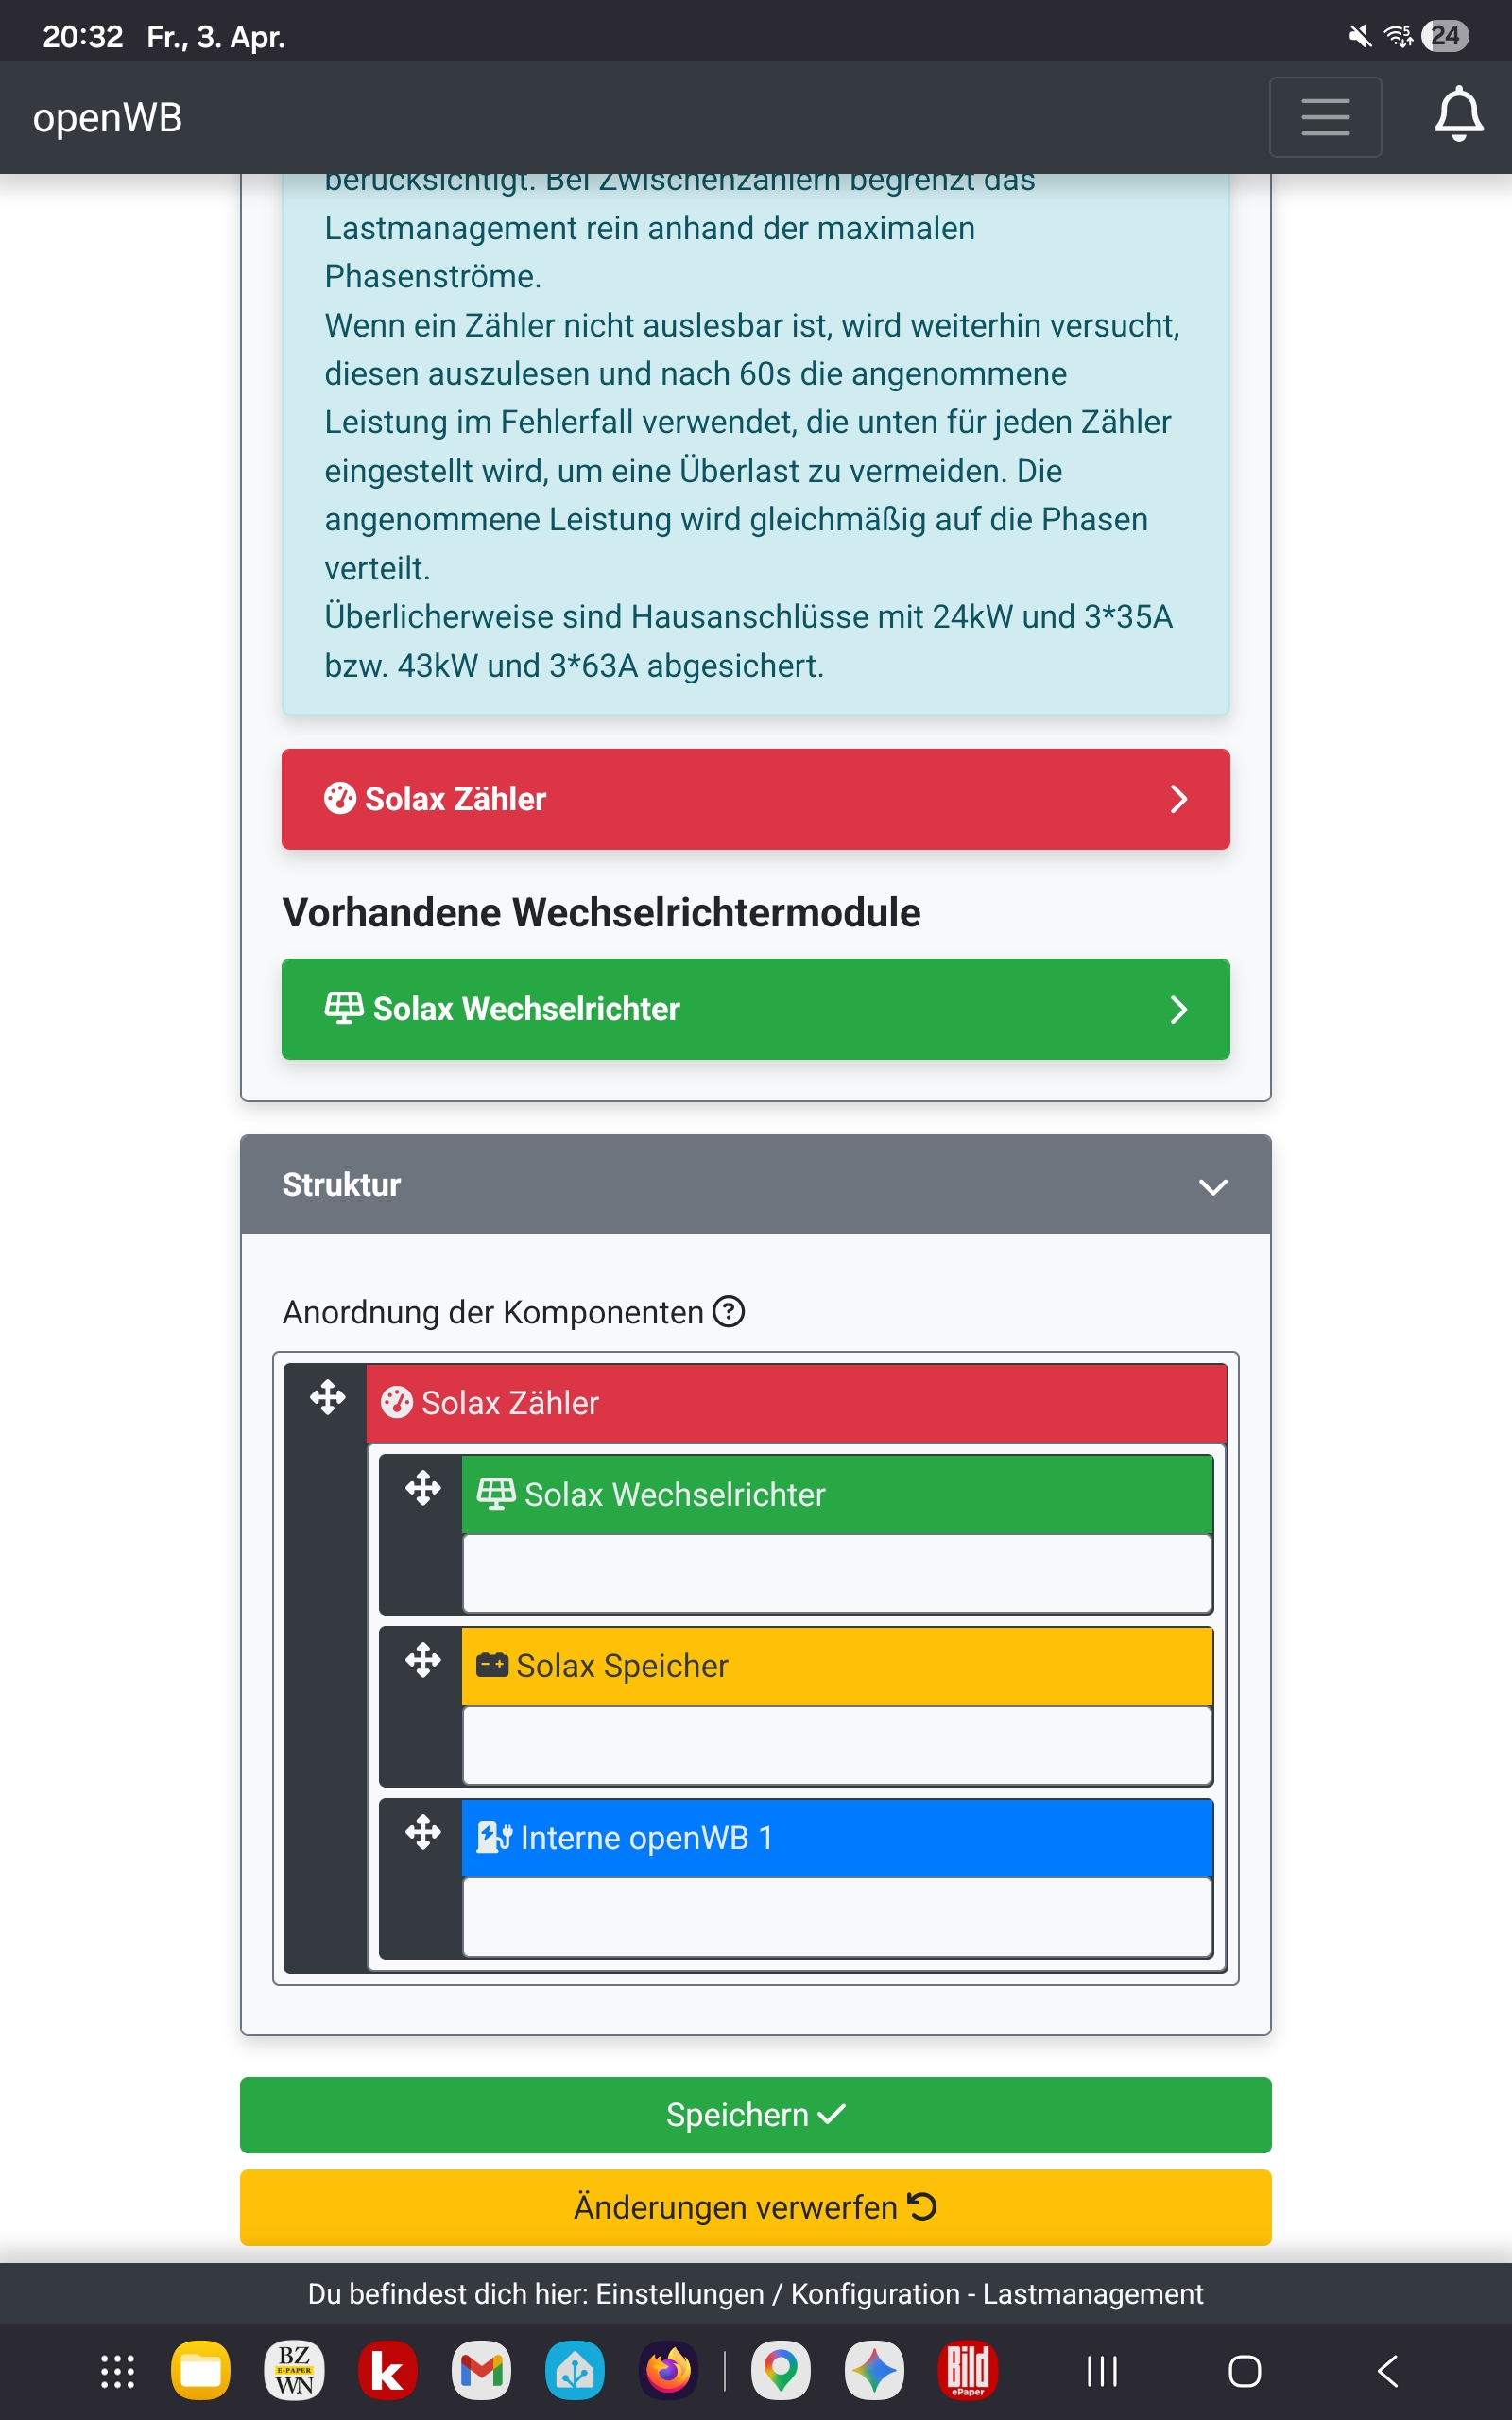Viewport: 1512px width, 2420px height.
Task: Expand the red Solax Zähler module
Action: point(755,799)
